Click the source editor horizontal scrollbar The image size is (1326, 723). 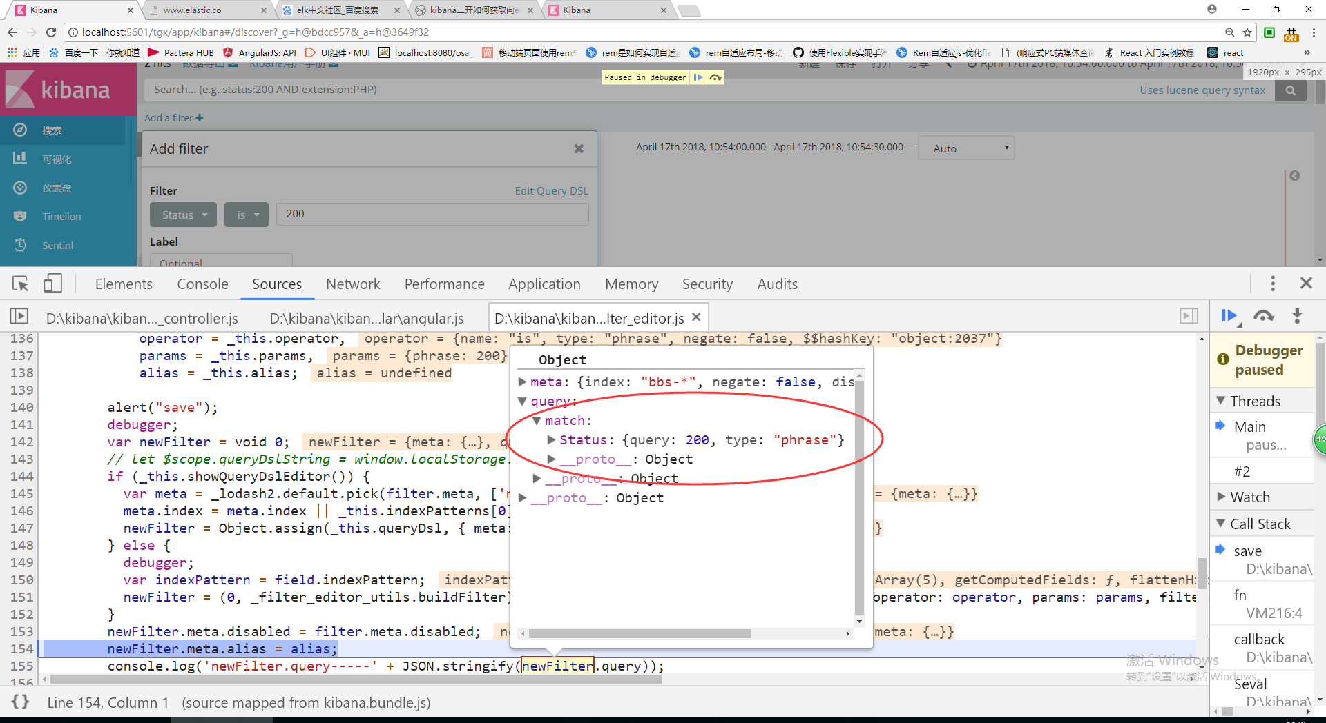(354, 680)
